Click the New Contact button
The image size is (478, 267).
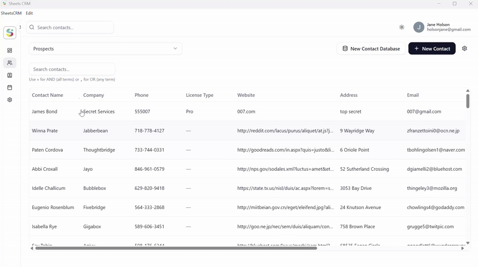[432, 48]
